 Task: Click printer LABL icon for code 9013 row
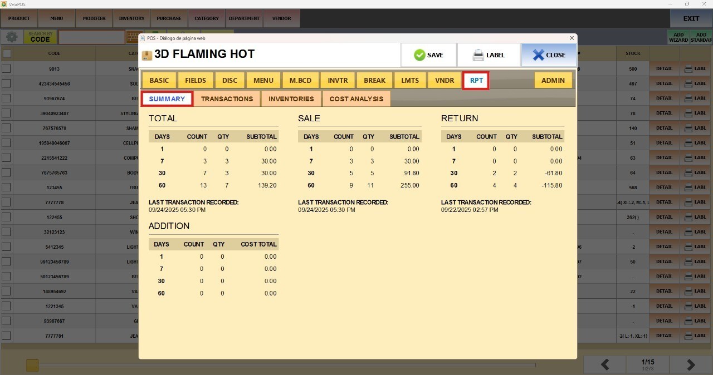click(695, 68)
